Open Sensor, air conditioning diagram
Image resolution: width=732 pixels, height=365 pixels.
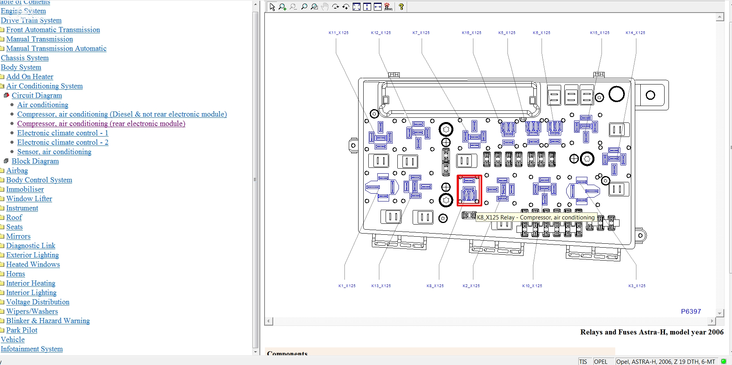point(54,152)
